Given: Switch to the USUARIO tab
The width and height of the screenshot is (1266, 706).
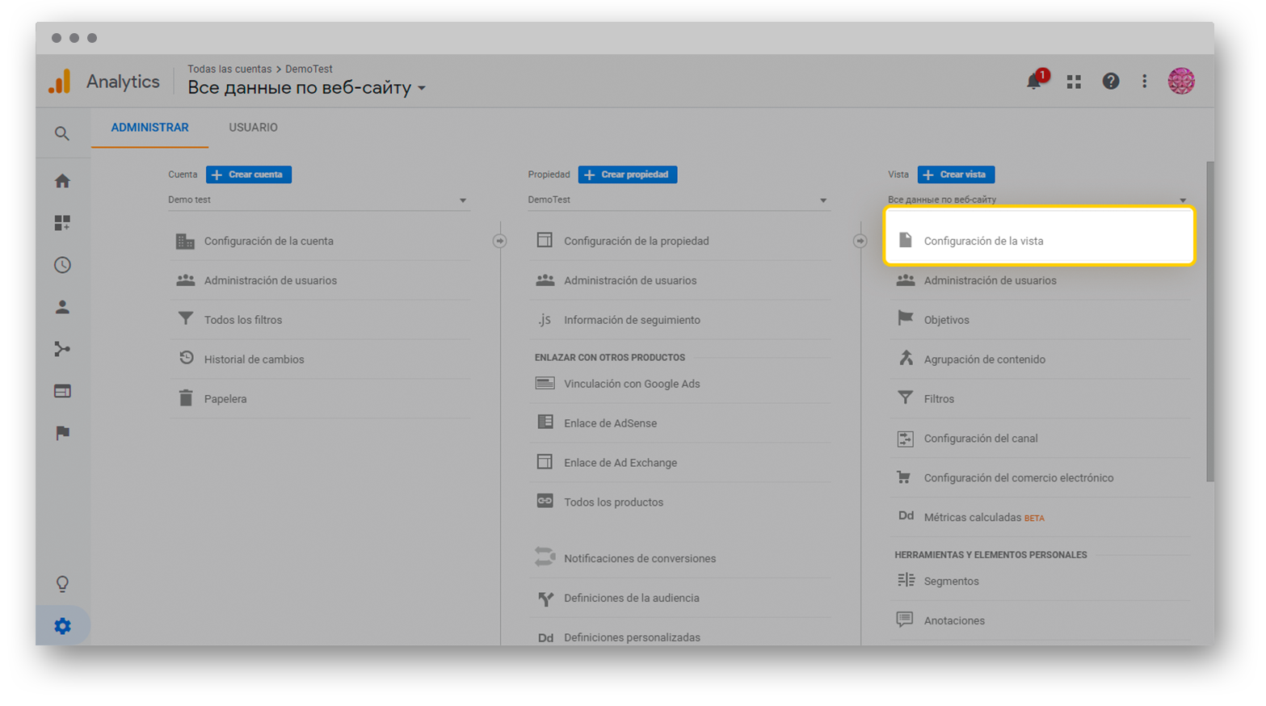Looking at the screenshot, I should [x=253, y=128].
